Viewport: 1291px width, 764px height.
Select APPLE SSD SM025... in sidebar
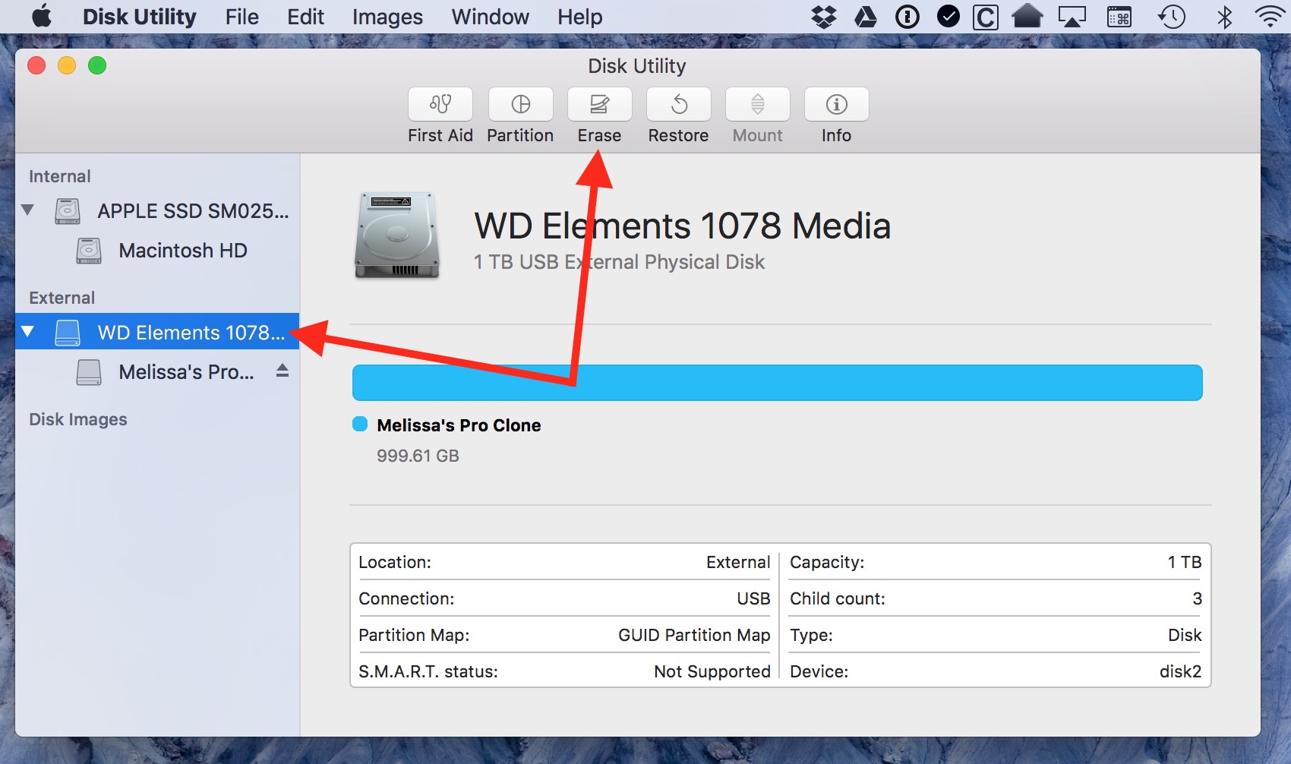click(x=157, y=211)
